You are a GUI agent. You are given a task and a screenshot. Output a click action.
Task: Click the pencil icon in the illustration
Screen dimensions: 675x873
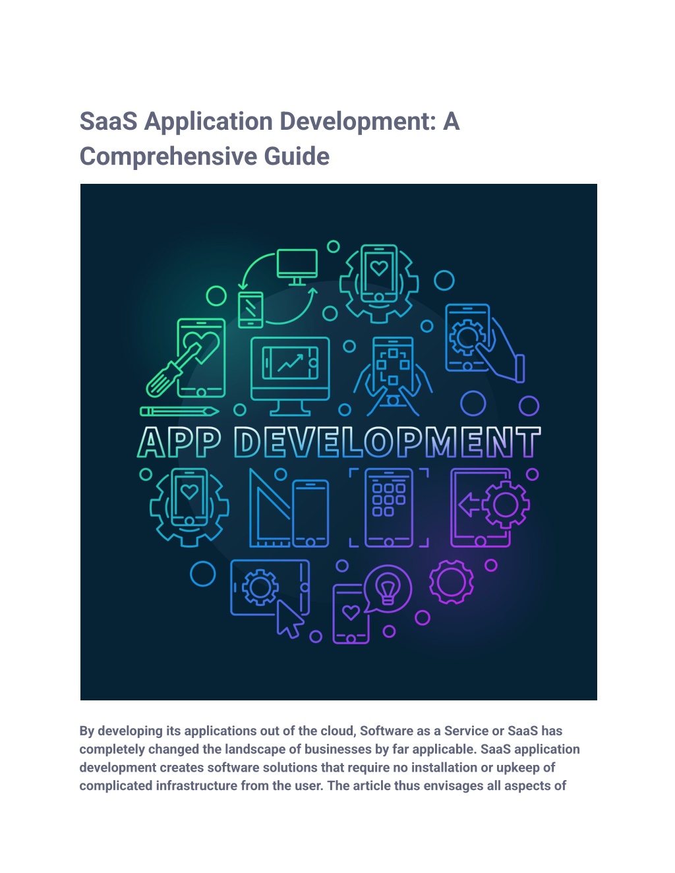point(179,411)
